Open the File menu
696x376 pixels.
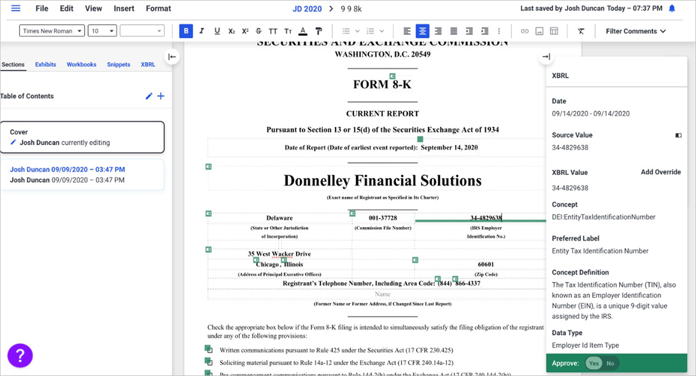41,9
